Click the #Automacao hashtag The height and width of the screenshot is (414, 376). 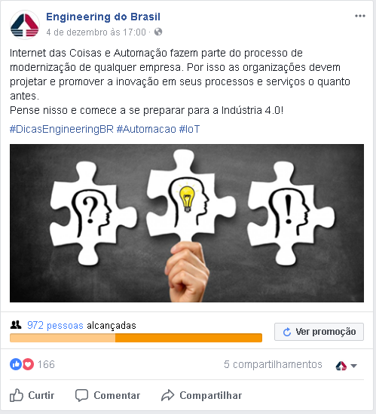[x=146, y=129]
